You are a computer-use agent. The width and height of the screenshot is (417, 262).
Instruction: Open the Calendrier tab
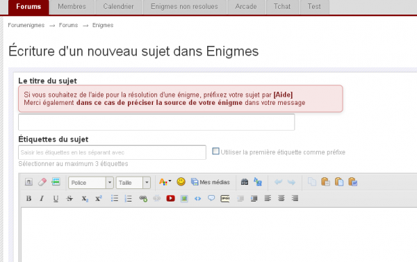coord(118,7)
